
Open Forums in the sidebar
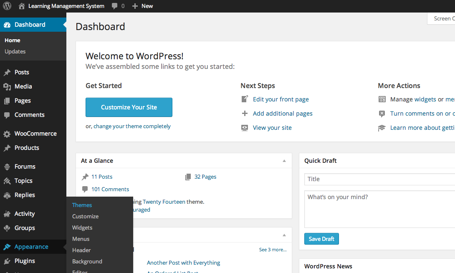click(x=33, y=167)
